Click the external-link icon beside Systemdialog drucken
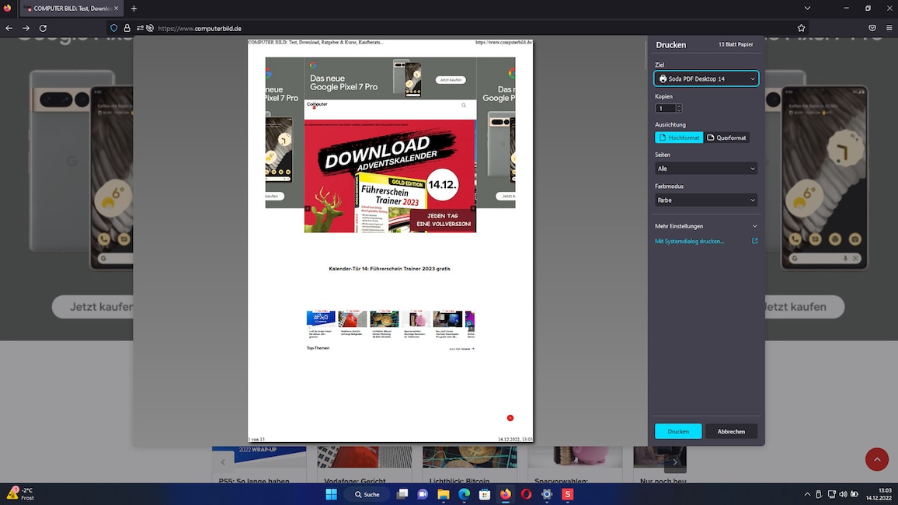This screenshot has height=505, width=898. [754, 241]
